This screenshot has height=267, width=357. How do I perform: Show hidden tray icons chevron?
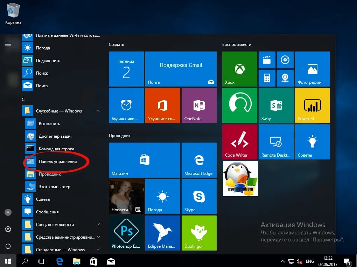282,261
